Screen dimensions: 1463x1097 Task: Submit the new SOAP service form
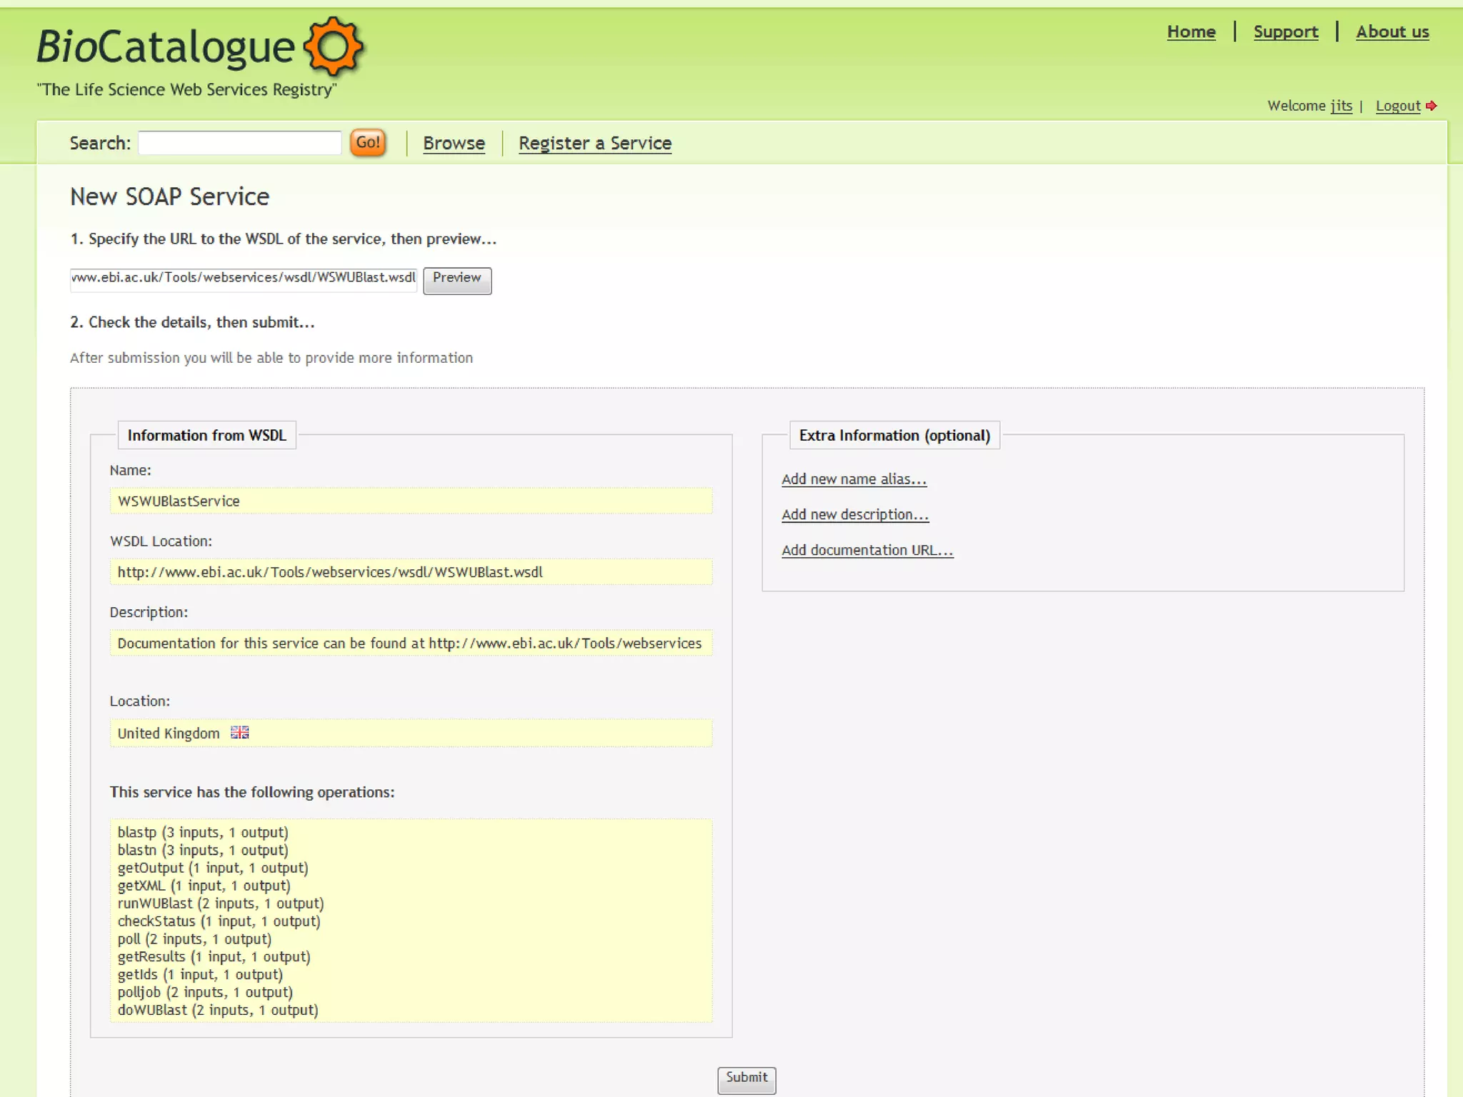pos(746,1078)
